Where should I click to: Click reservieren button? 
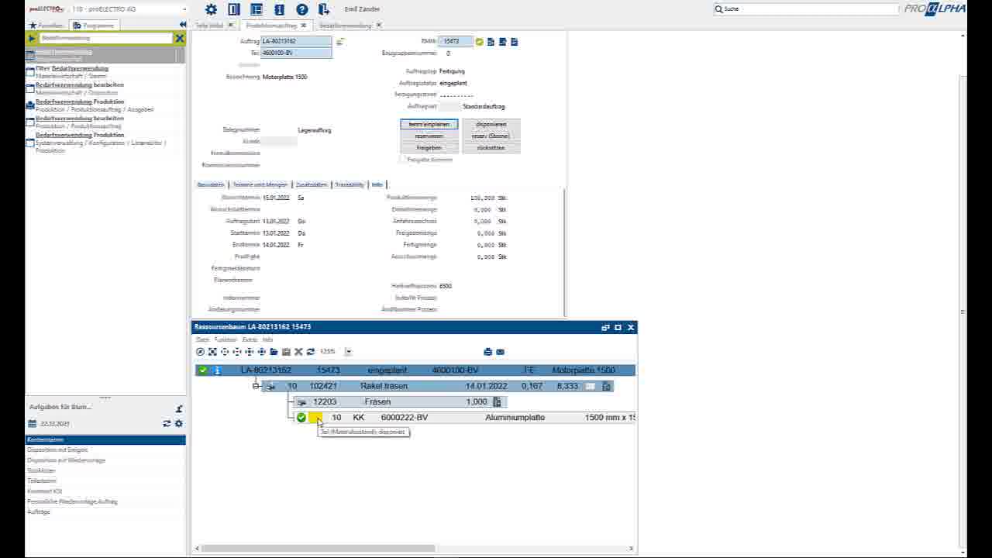(x=429, y=136)
